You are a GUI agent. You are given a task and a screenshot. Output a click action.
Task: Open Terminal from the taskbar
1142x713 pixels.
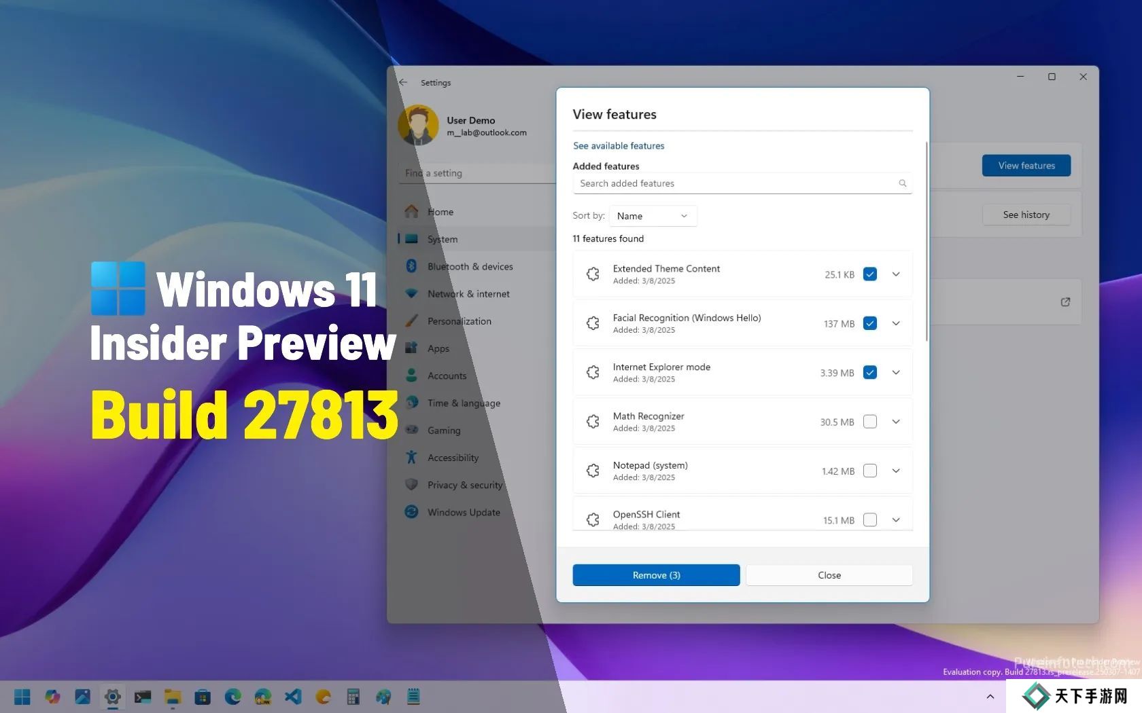pos(143,697)
